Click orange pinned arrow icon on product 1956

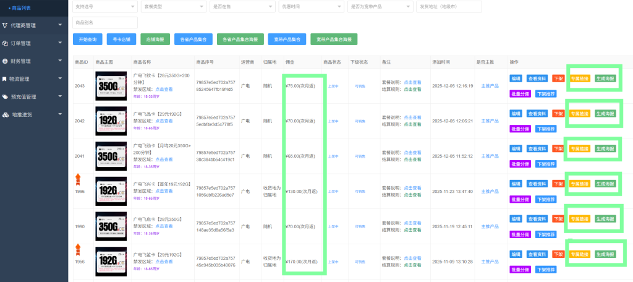(x=79, y=250)
